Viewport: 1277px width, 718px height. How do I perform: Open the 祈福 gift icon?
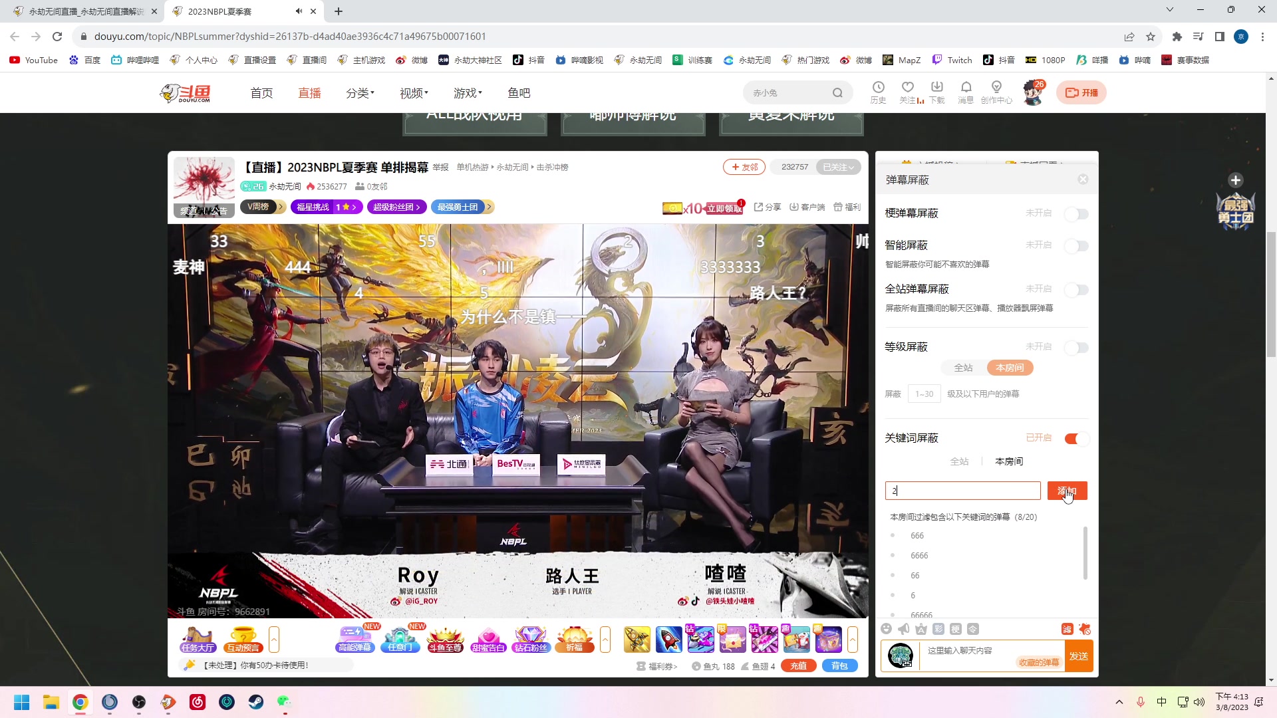point(574,639)
